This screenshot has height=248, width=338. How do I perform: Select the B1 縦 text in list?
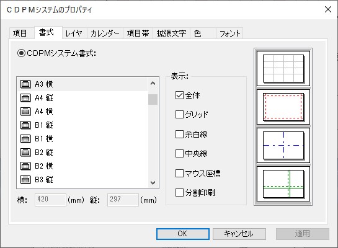click(x=44, y=125)
